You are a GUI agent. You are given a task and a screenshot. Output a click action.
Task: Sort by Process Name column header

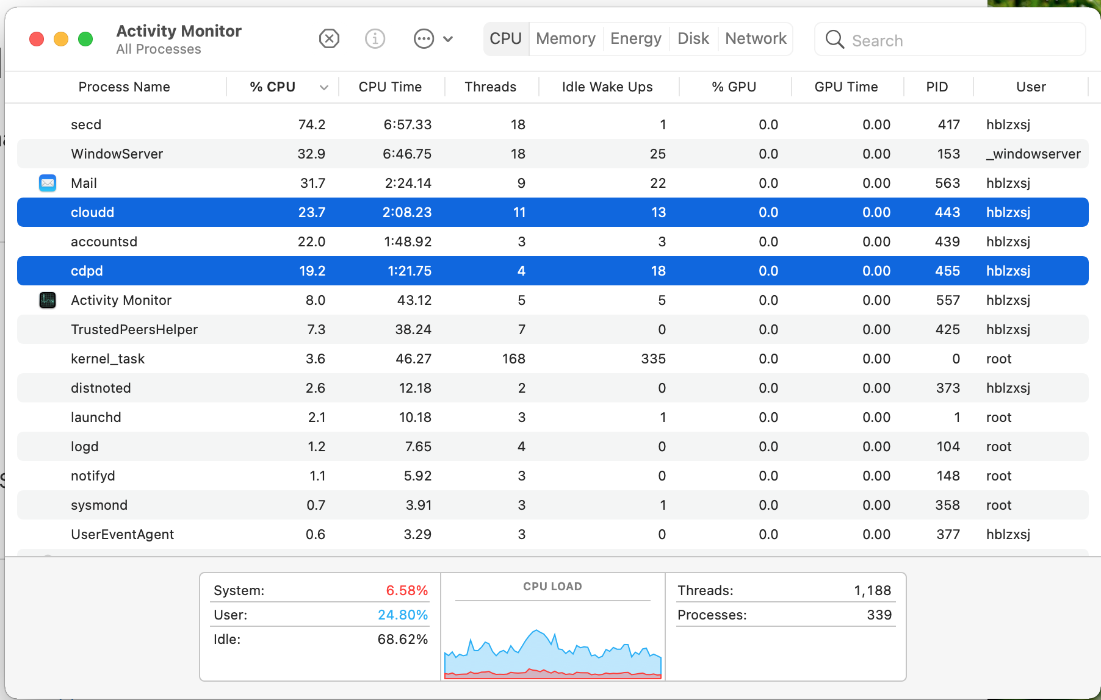tap(124, 87)
